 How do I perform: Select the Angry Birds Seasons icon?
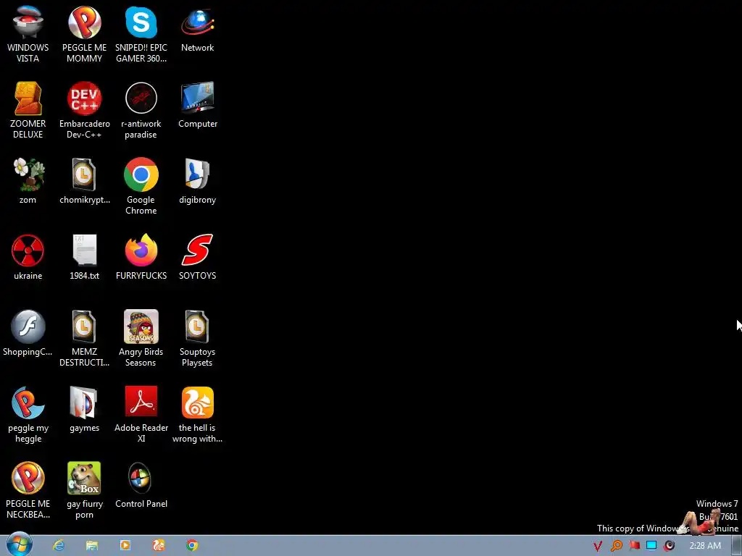pyautogui.click(x=141, y=339)
